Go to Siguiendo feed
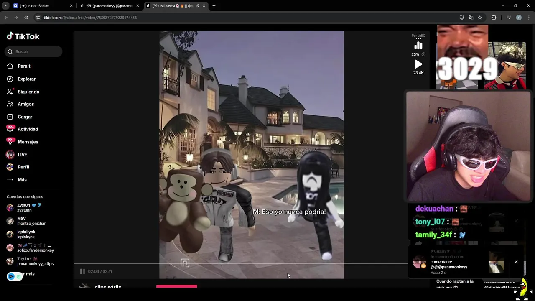Viewport: 535px width, 301px height. pos(28,92)
